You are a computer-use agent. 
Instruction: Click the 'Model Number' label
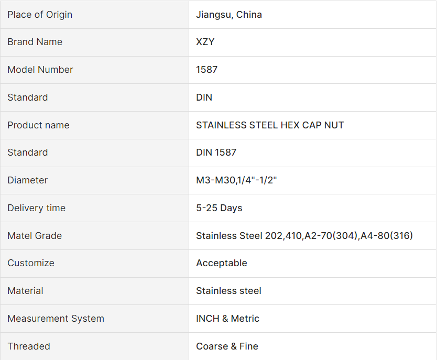point(40,70)
